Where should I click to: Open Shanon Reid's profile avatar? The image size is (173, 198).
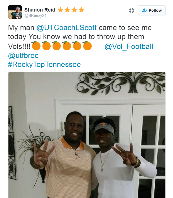coord(15,12)
